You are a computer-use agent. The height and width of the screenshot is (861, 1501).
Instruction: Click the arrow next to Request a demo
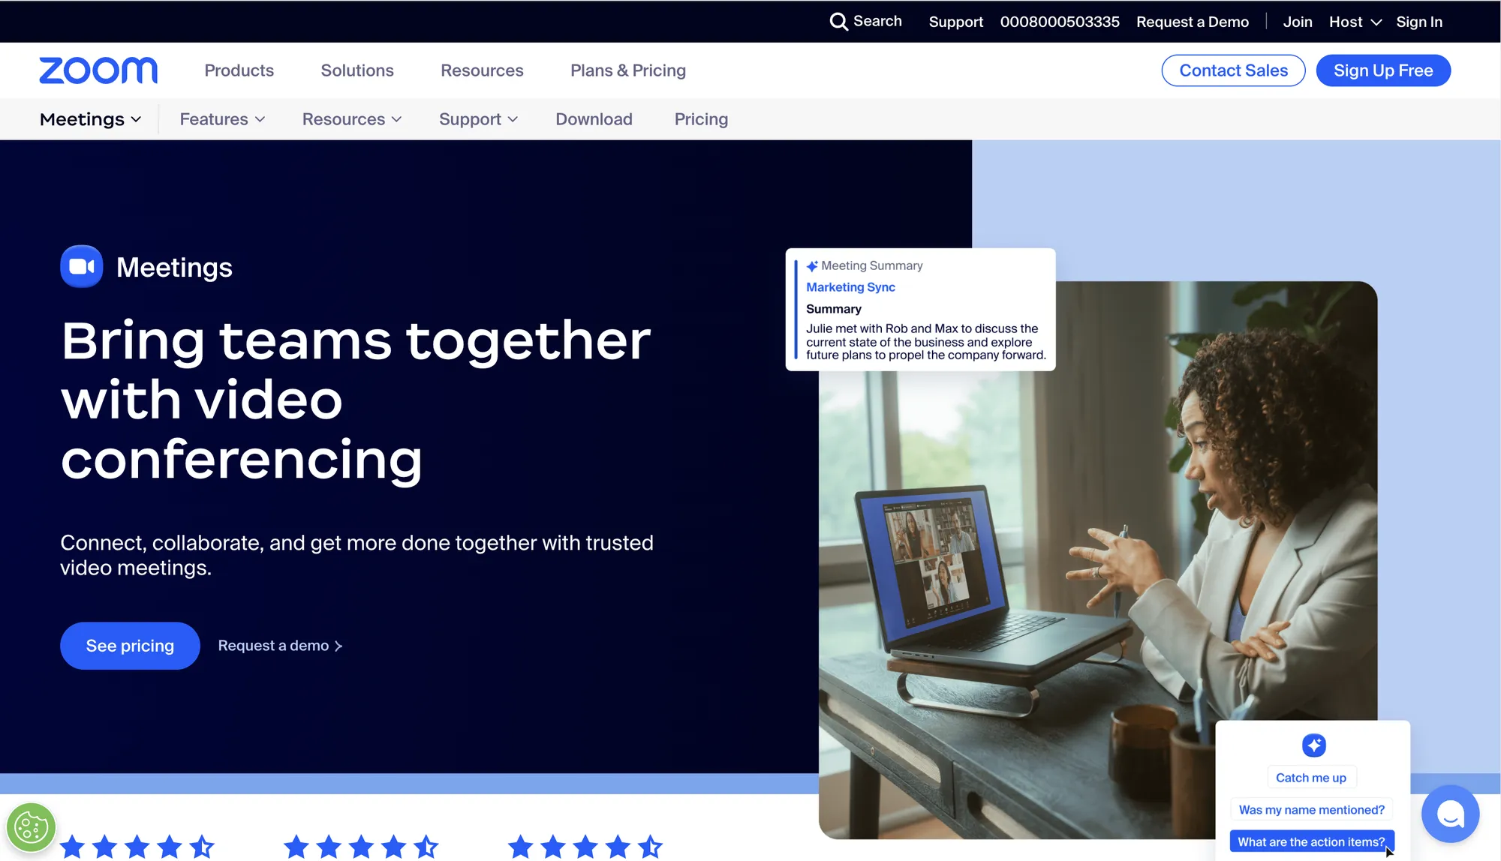click(x=338, y=646)
